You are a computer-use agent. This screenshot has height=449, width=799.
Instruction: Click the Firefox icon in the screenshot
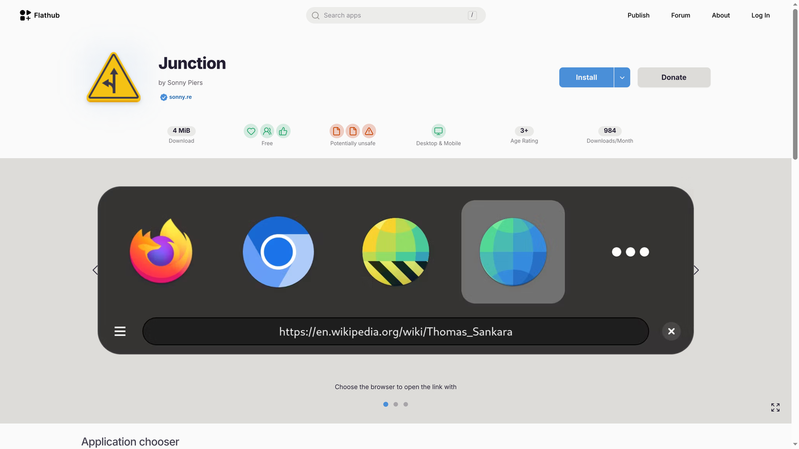click(161, 251)
